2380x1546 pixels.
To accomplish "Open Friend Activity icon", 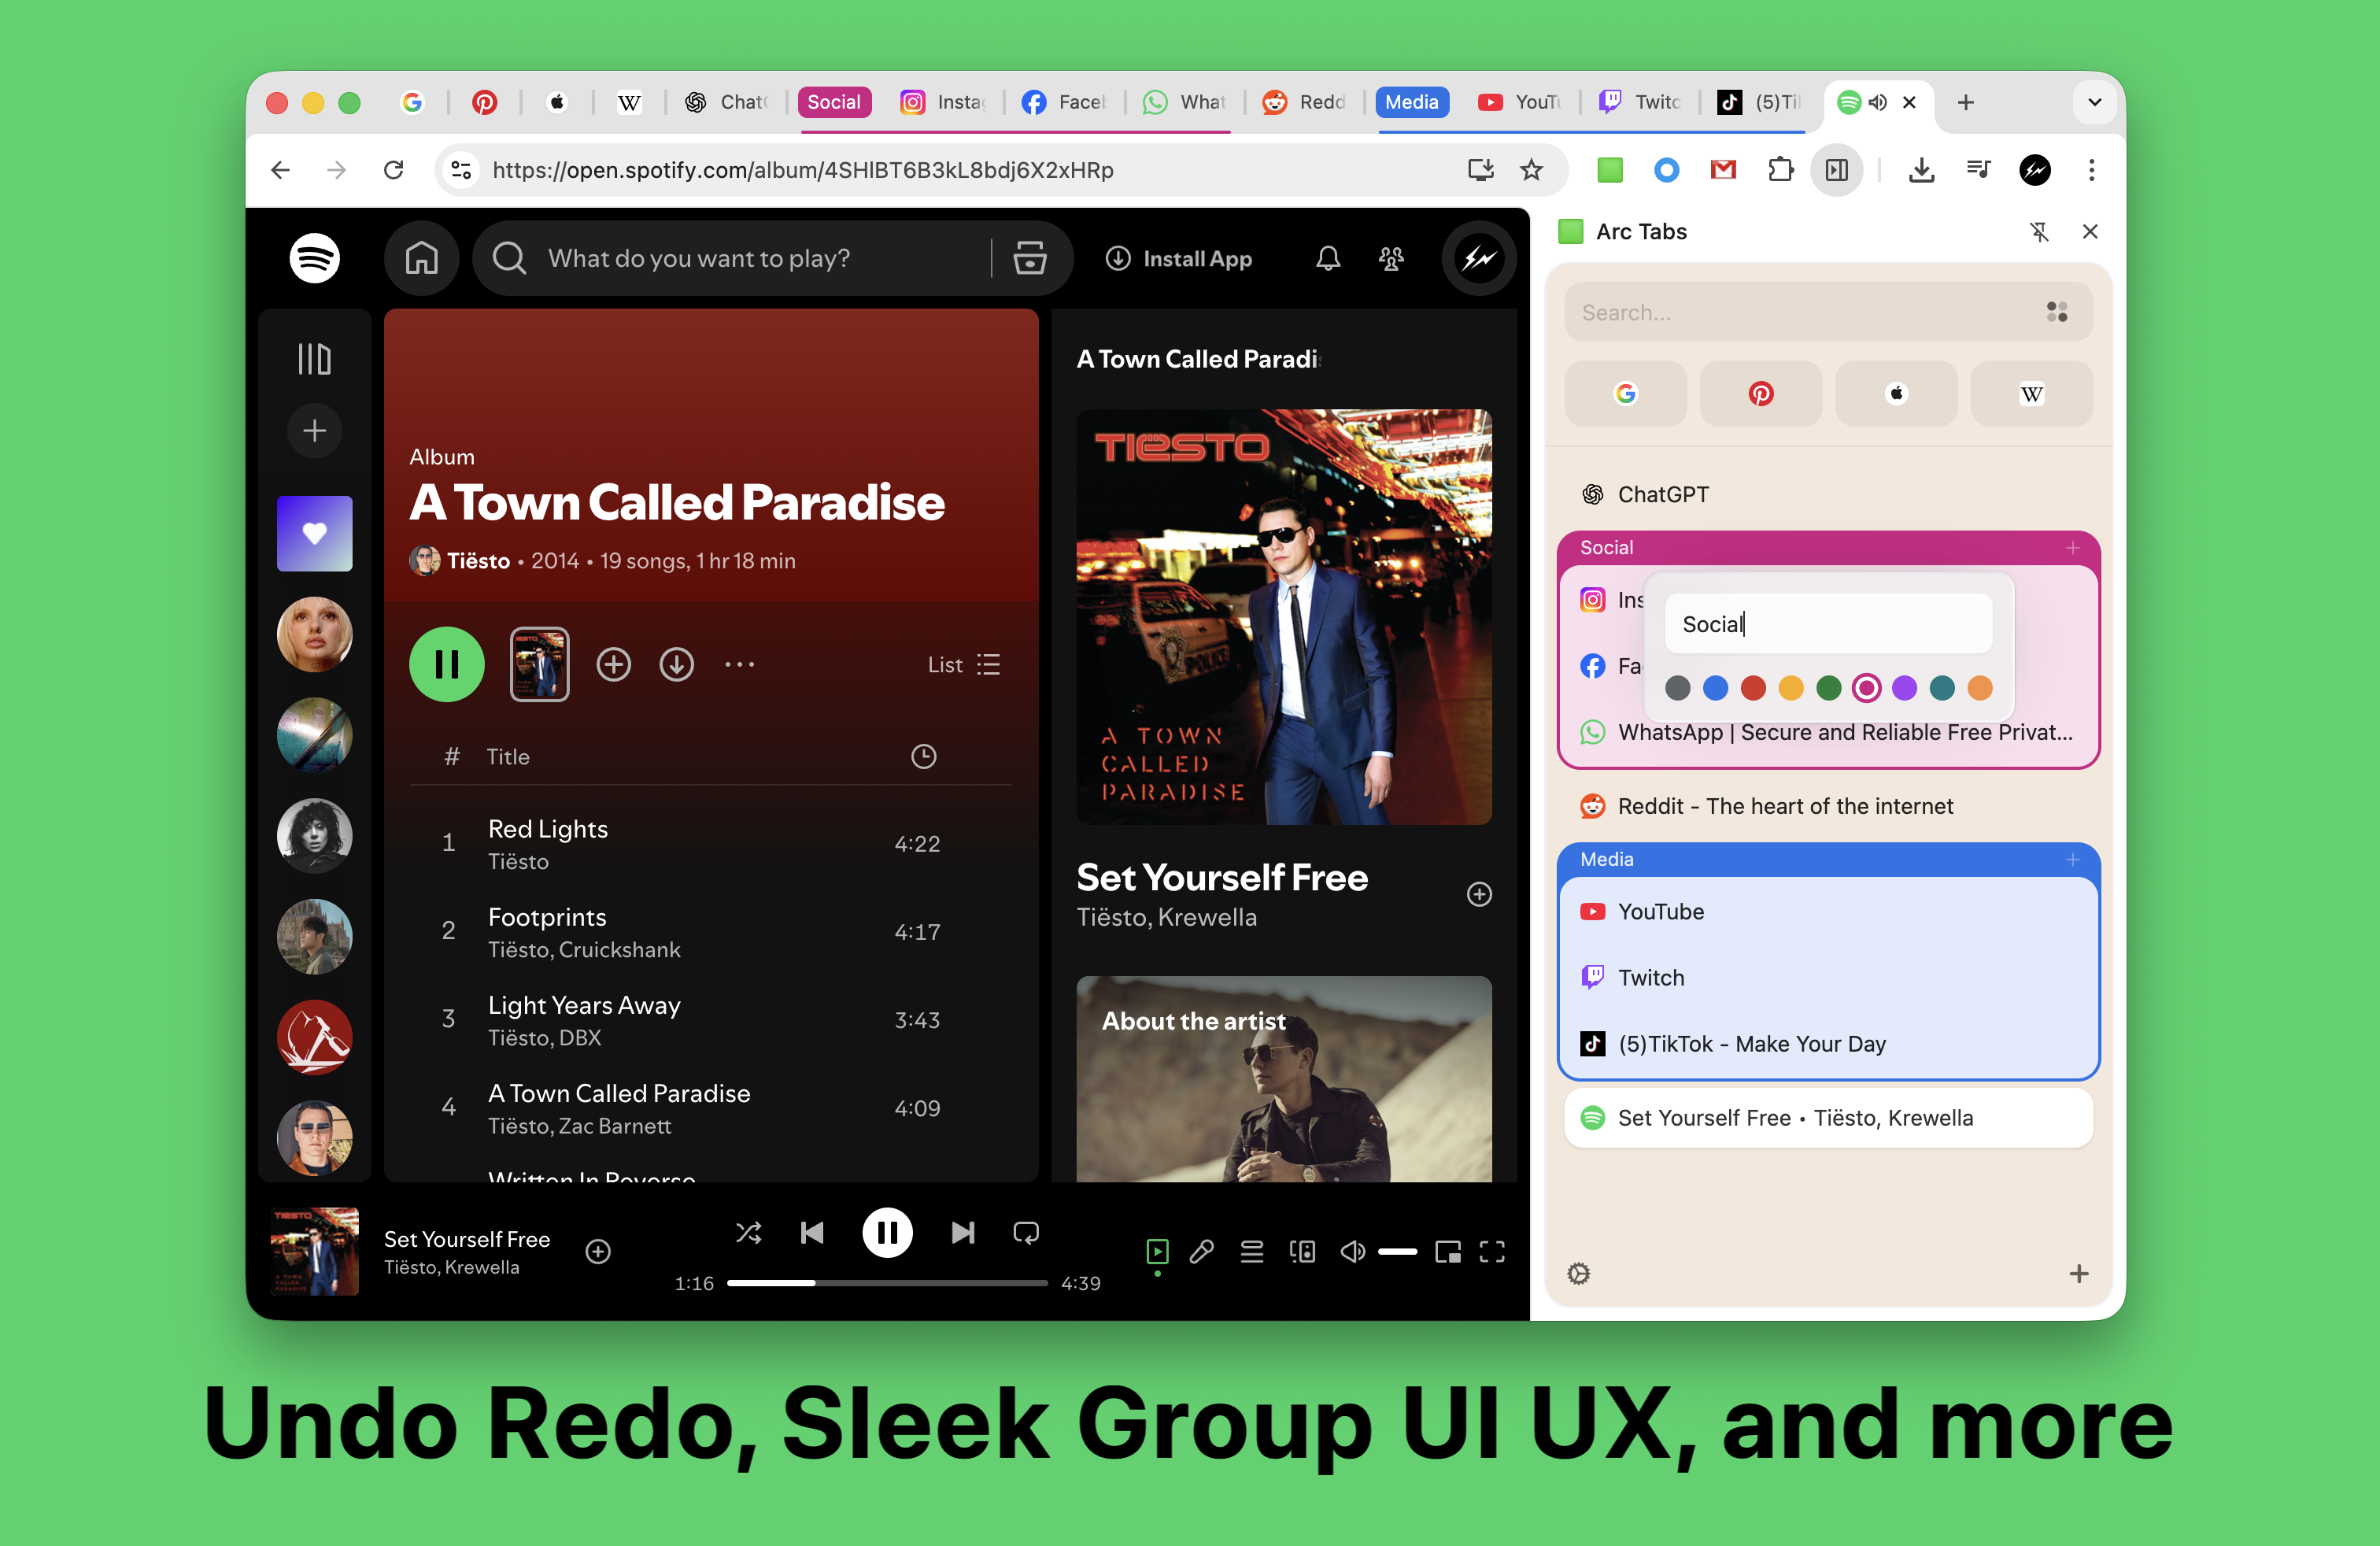I will (1391, 258).
